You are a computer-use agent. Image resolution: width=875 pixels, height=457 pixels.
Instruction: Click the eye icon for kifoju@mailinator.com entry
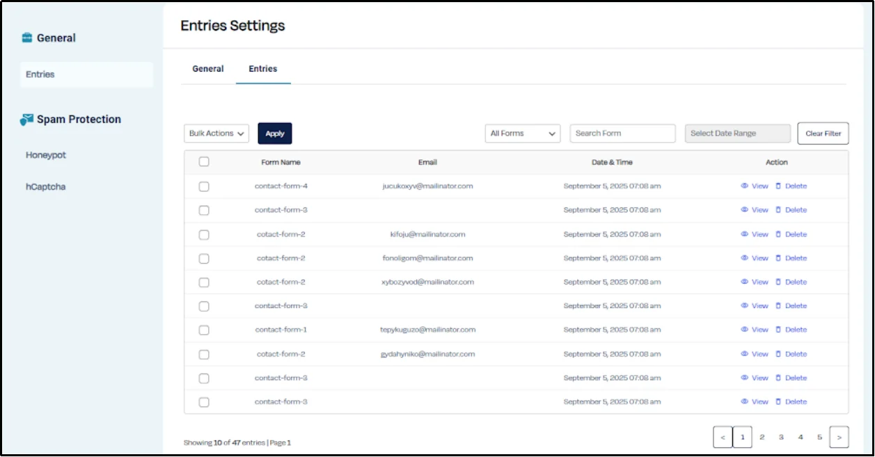pos(743,234)
